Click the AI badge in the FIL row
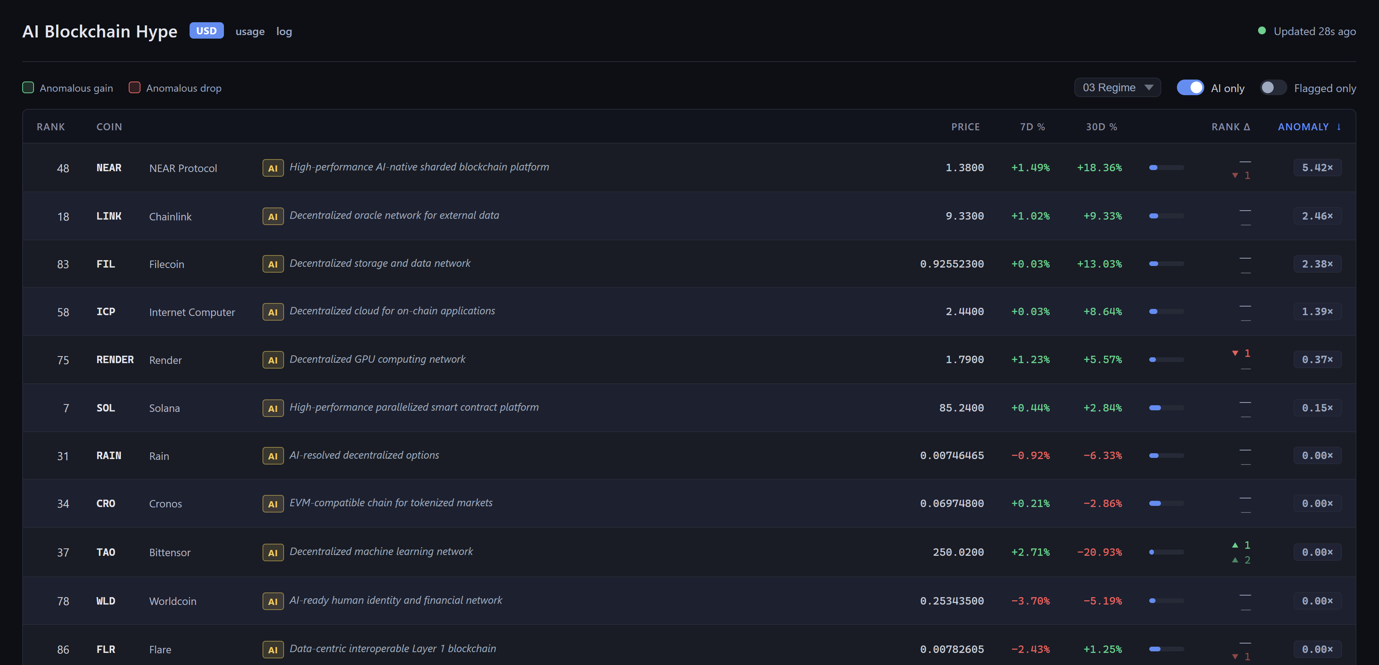 click(272, 264)
